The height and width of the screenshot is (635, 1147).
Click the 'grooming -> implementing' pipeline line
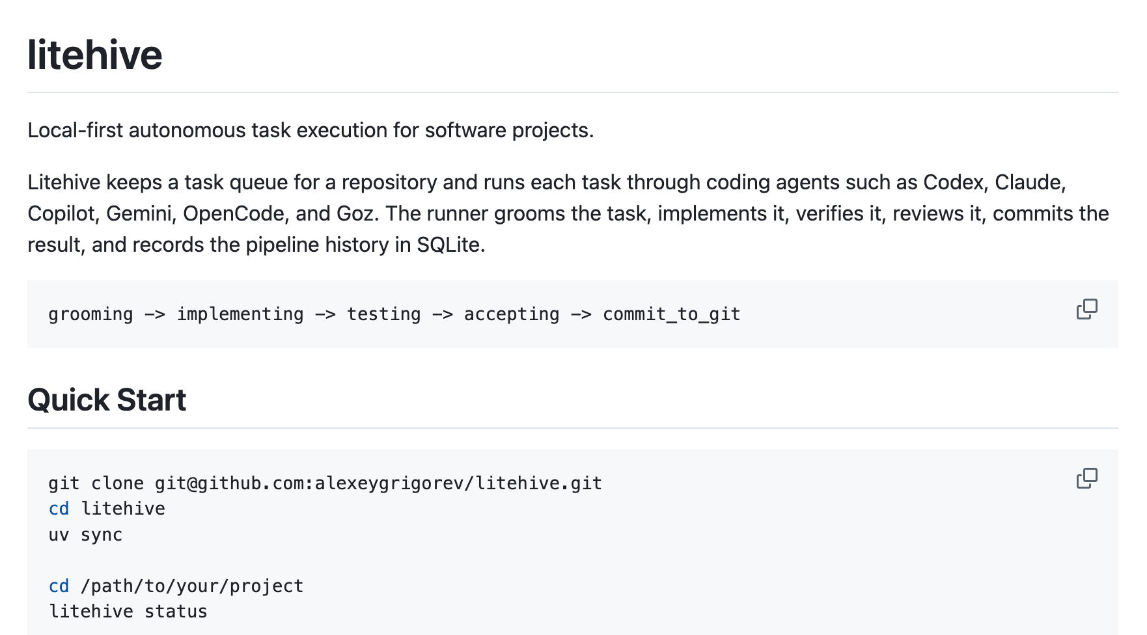tap(394, 314)
